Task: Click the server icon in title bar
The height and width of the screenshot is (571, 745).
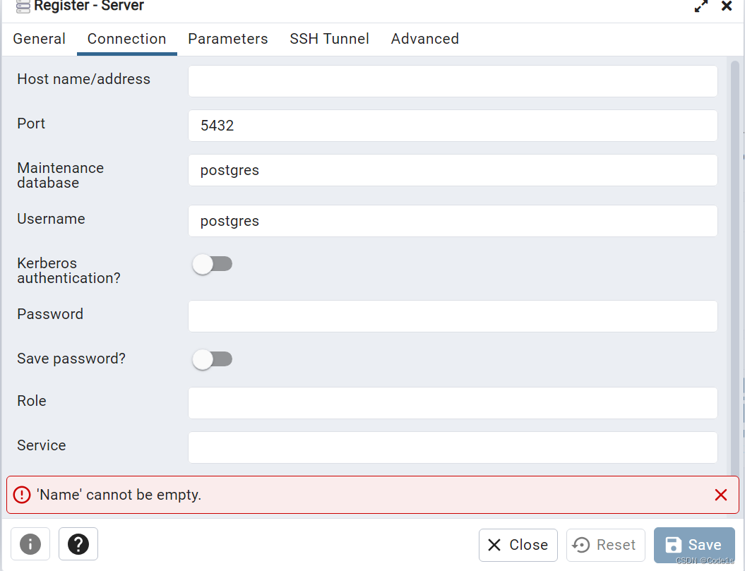Action: pos(23,6)
